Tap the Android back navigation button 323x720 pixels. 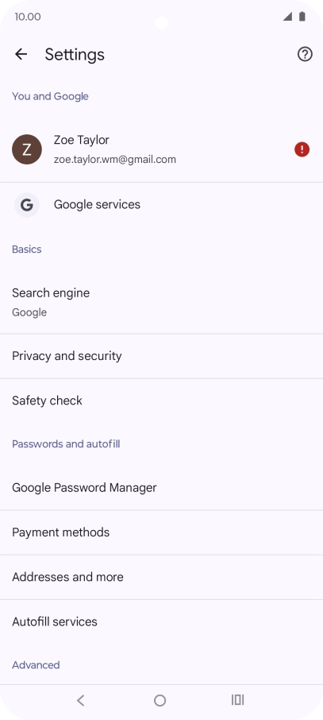point(80,700)
